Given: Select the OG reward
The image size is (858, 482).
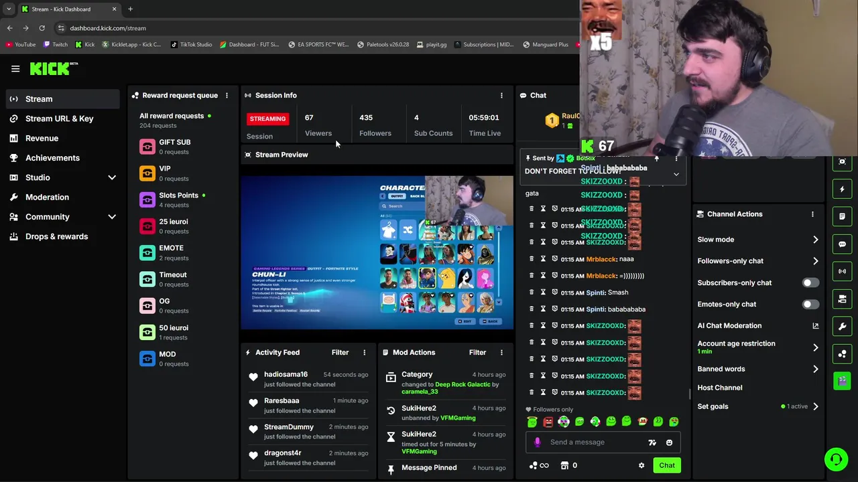Looking at the screenshot, I should pos(182,305).
